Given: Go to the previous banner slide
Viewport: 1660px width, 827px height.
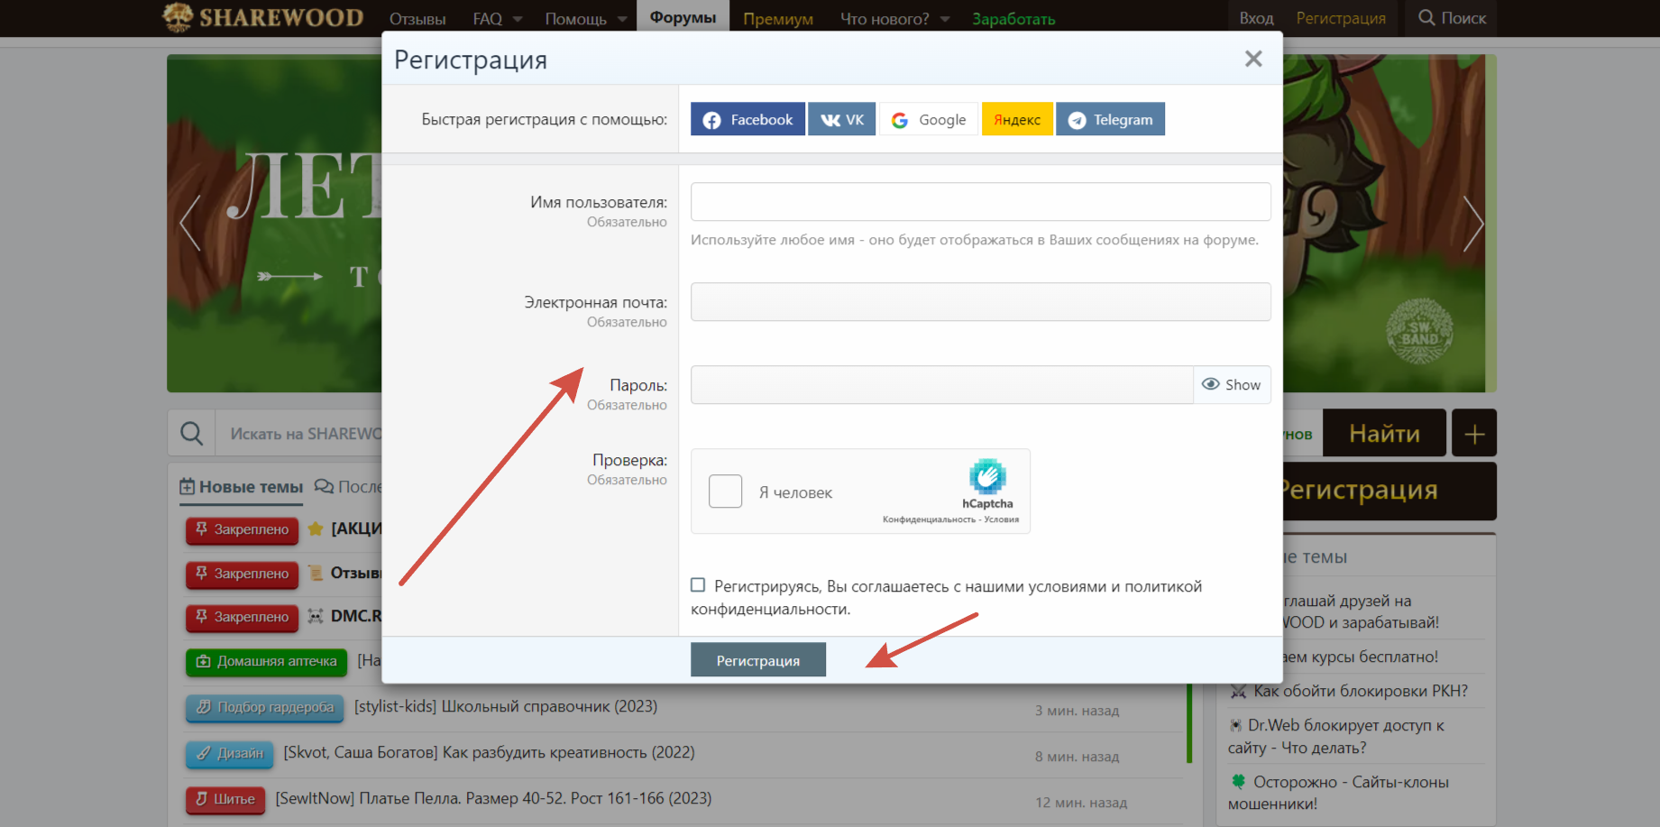Looking at the screenshot, I should (x=189, y=223).
